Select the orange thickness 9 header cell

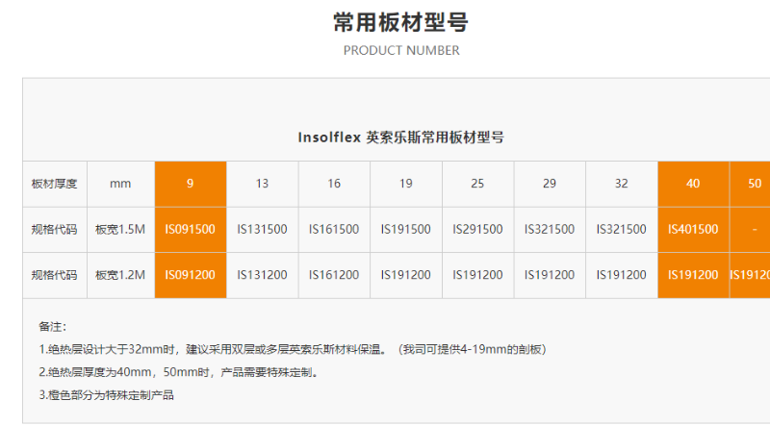190,184
